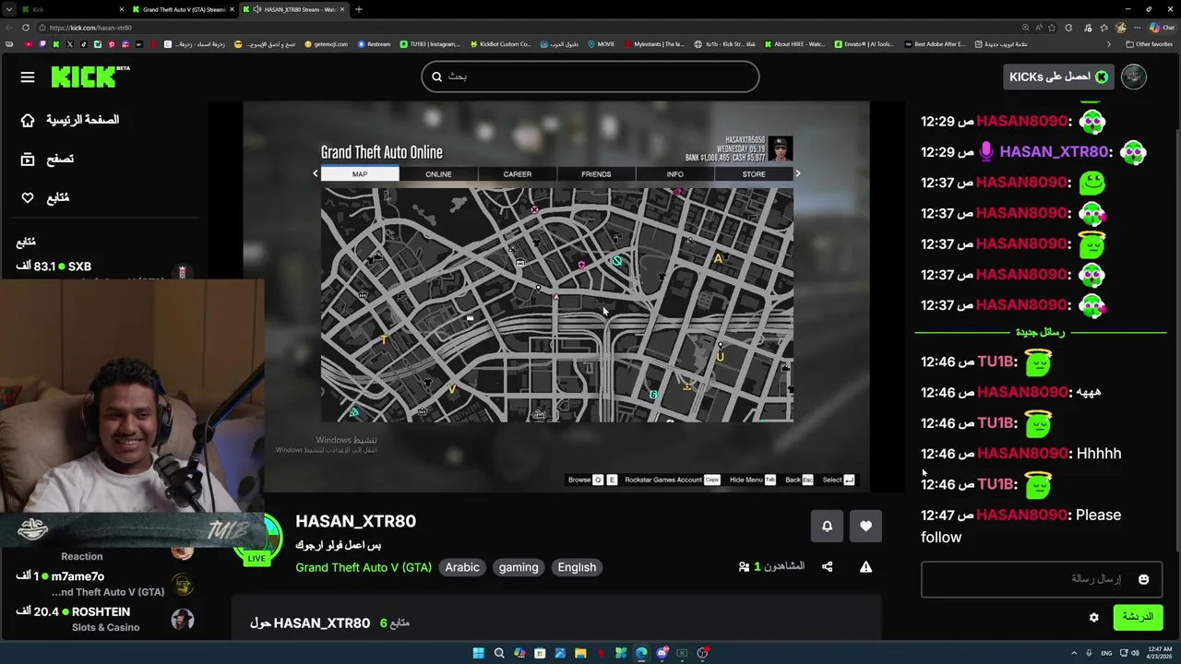Click the right arrow of GTA menu tabs

798,173
